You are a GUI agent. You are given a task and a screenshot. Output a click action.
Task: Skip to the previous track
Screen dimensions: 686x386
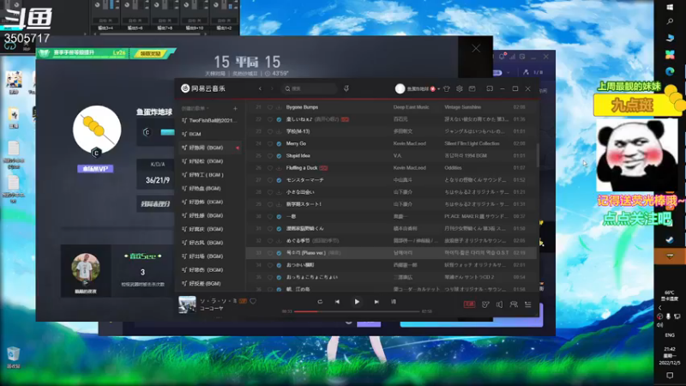[x=337, y=302]
